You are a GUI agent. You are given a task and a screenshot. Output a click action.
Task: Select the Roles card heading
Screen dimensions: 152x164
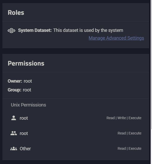coord(16,12)
